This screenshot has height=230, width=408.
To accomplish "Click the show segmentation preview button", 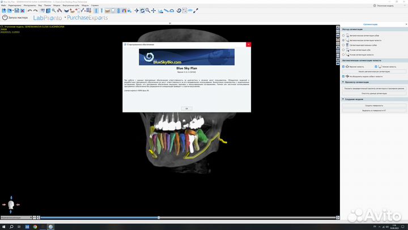I will (x=374, y=89).
